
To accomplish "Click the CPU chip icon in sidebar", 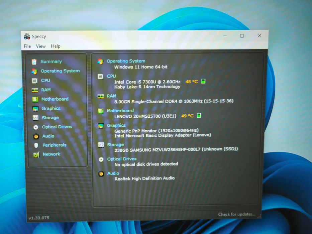I will coord(35,81).
